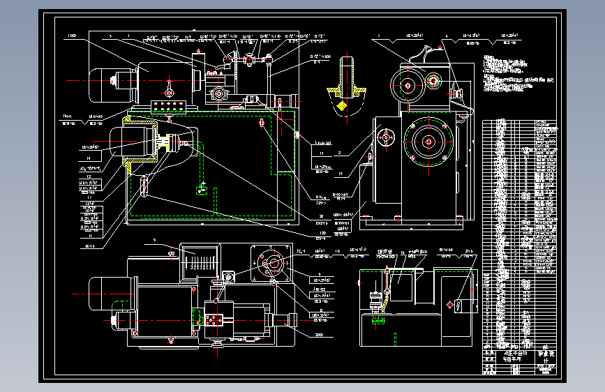
Task: Select the parts list table
Action: click(x=519, y=234)
